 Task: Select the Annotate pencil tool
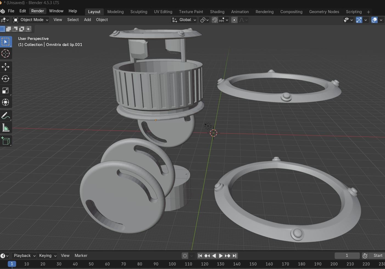click(5, 116)
